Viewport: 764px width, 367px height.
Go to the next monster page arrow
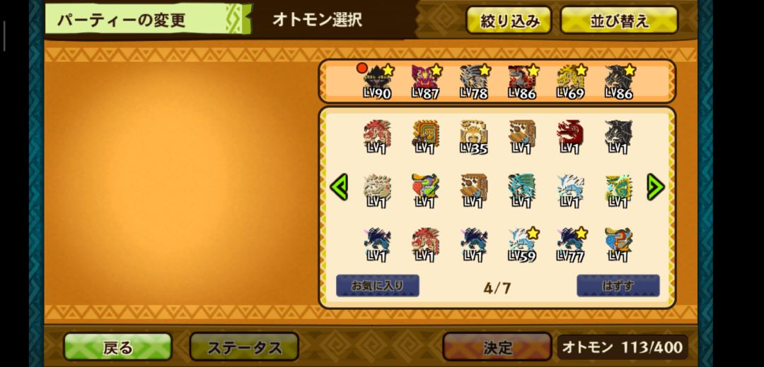[655, 187]
